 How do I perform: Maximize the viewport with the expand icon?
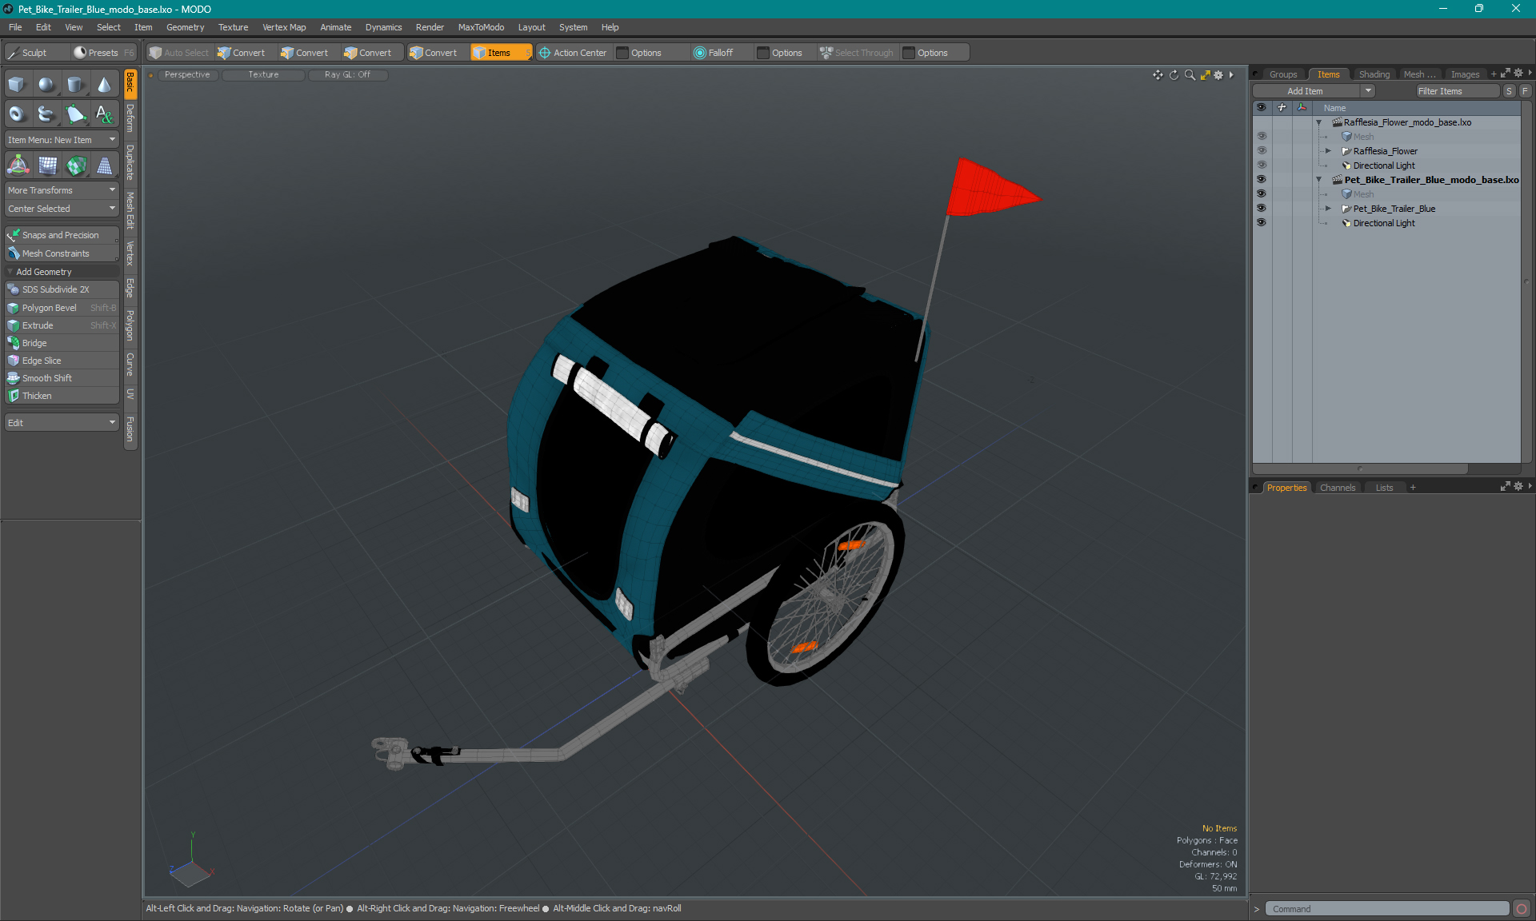click(x=1205, y=75)
